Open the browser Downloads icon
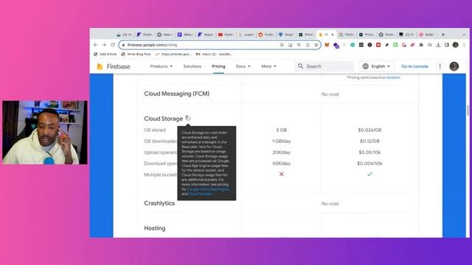 438,45
